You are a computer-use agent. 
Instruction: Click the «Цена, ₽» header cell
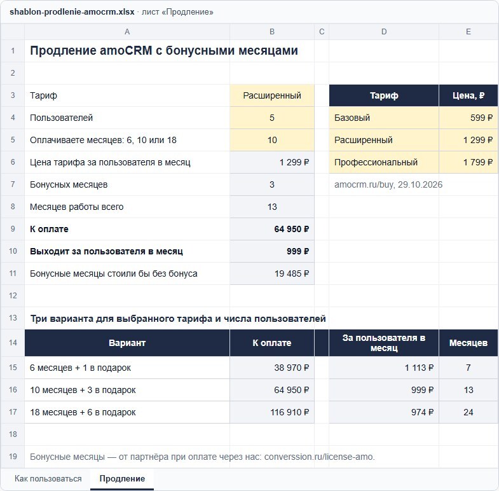468,95
